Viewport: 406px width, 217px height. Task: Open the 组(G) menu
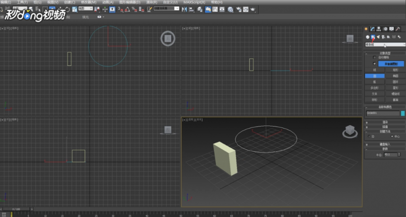coord(38,2)
